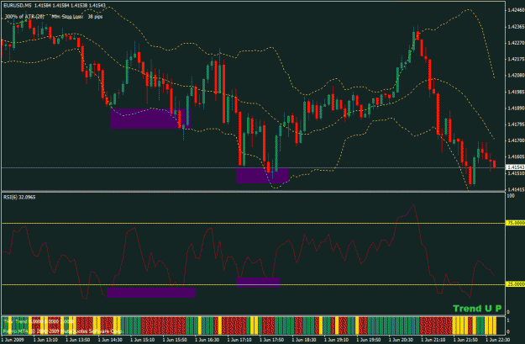Click the 1.42175 price axis label
The width and height of the screenshot is (525, 344).
click(x=516, y=59)
